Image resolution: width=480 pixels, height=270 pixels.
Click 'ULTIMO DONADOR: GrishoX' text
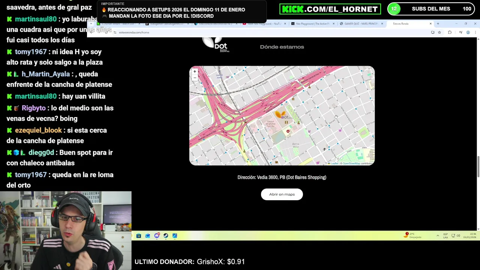190,262
